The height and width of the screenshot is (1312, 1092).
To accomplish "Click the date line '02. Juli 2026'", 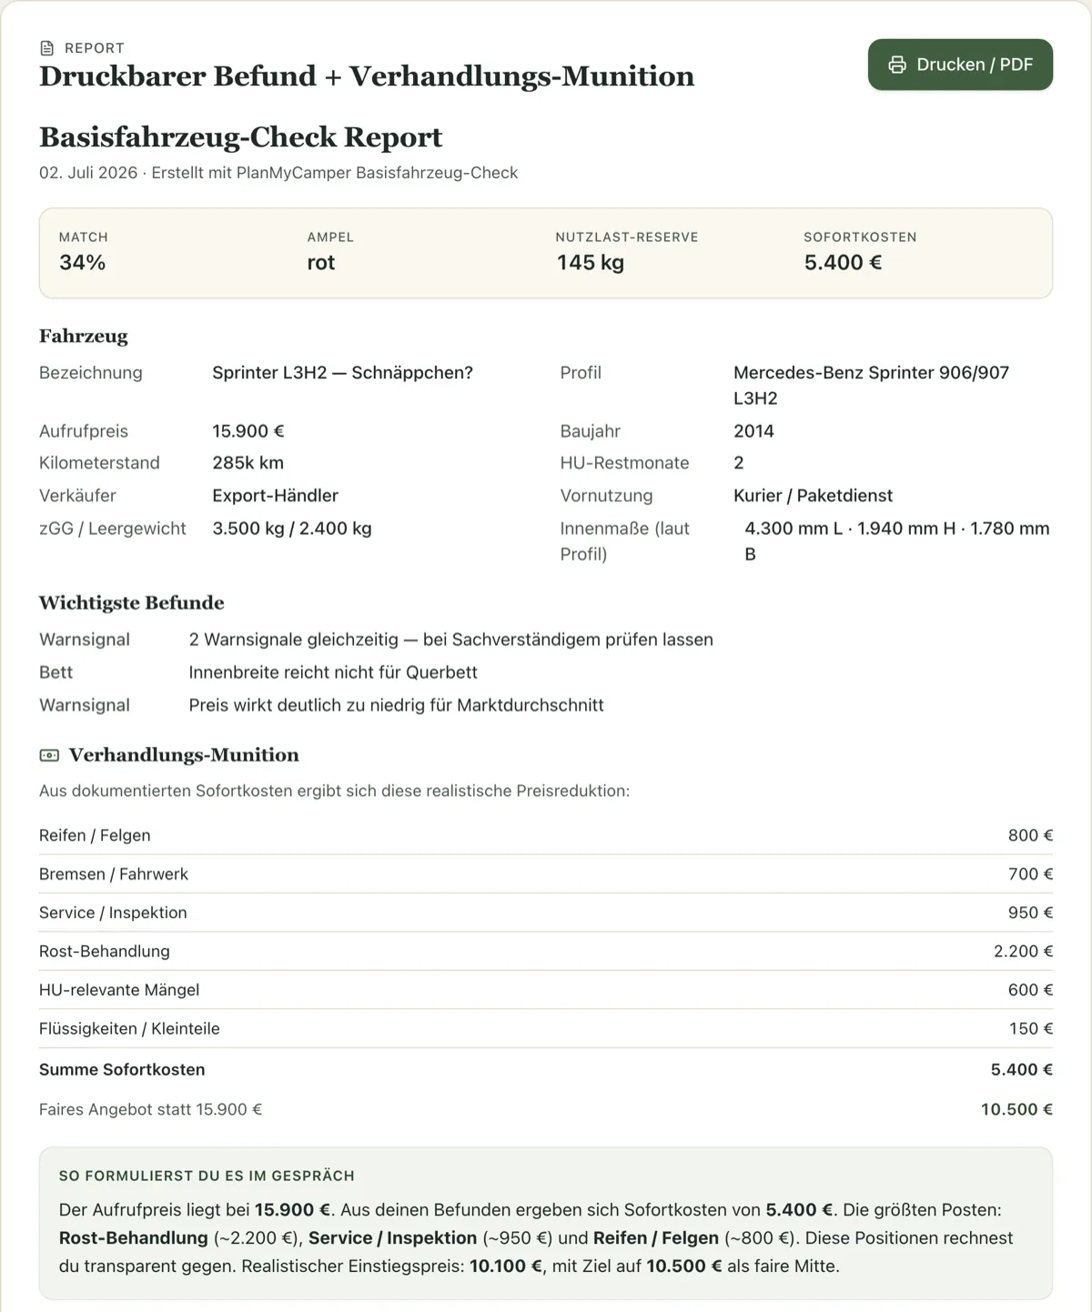I will [88, 173].
